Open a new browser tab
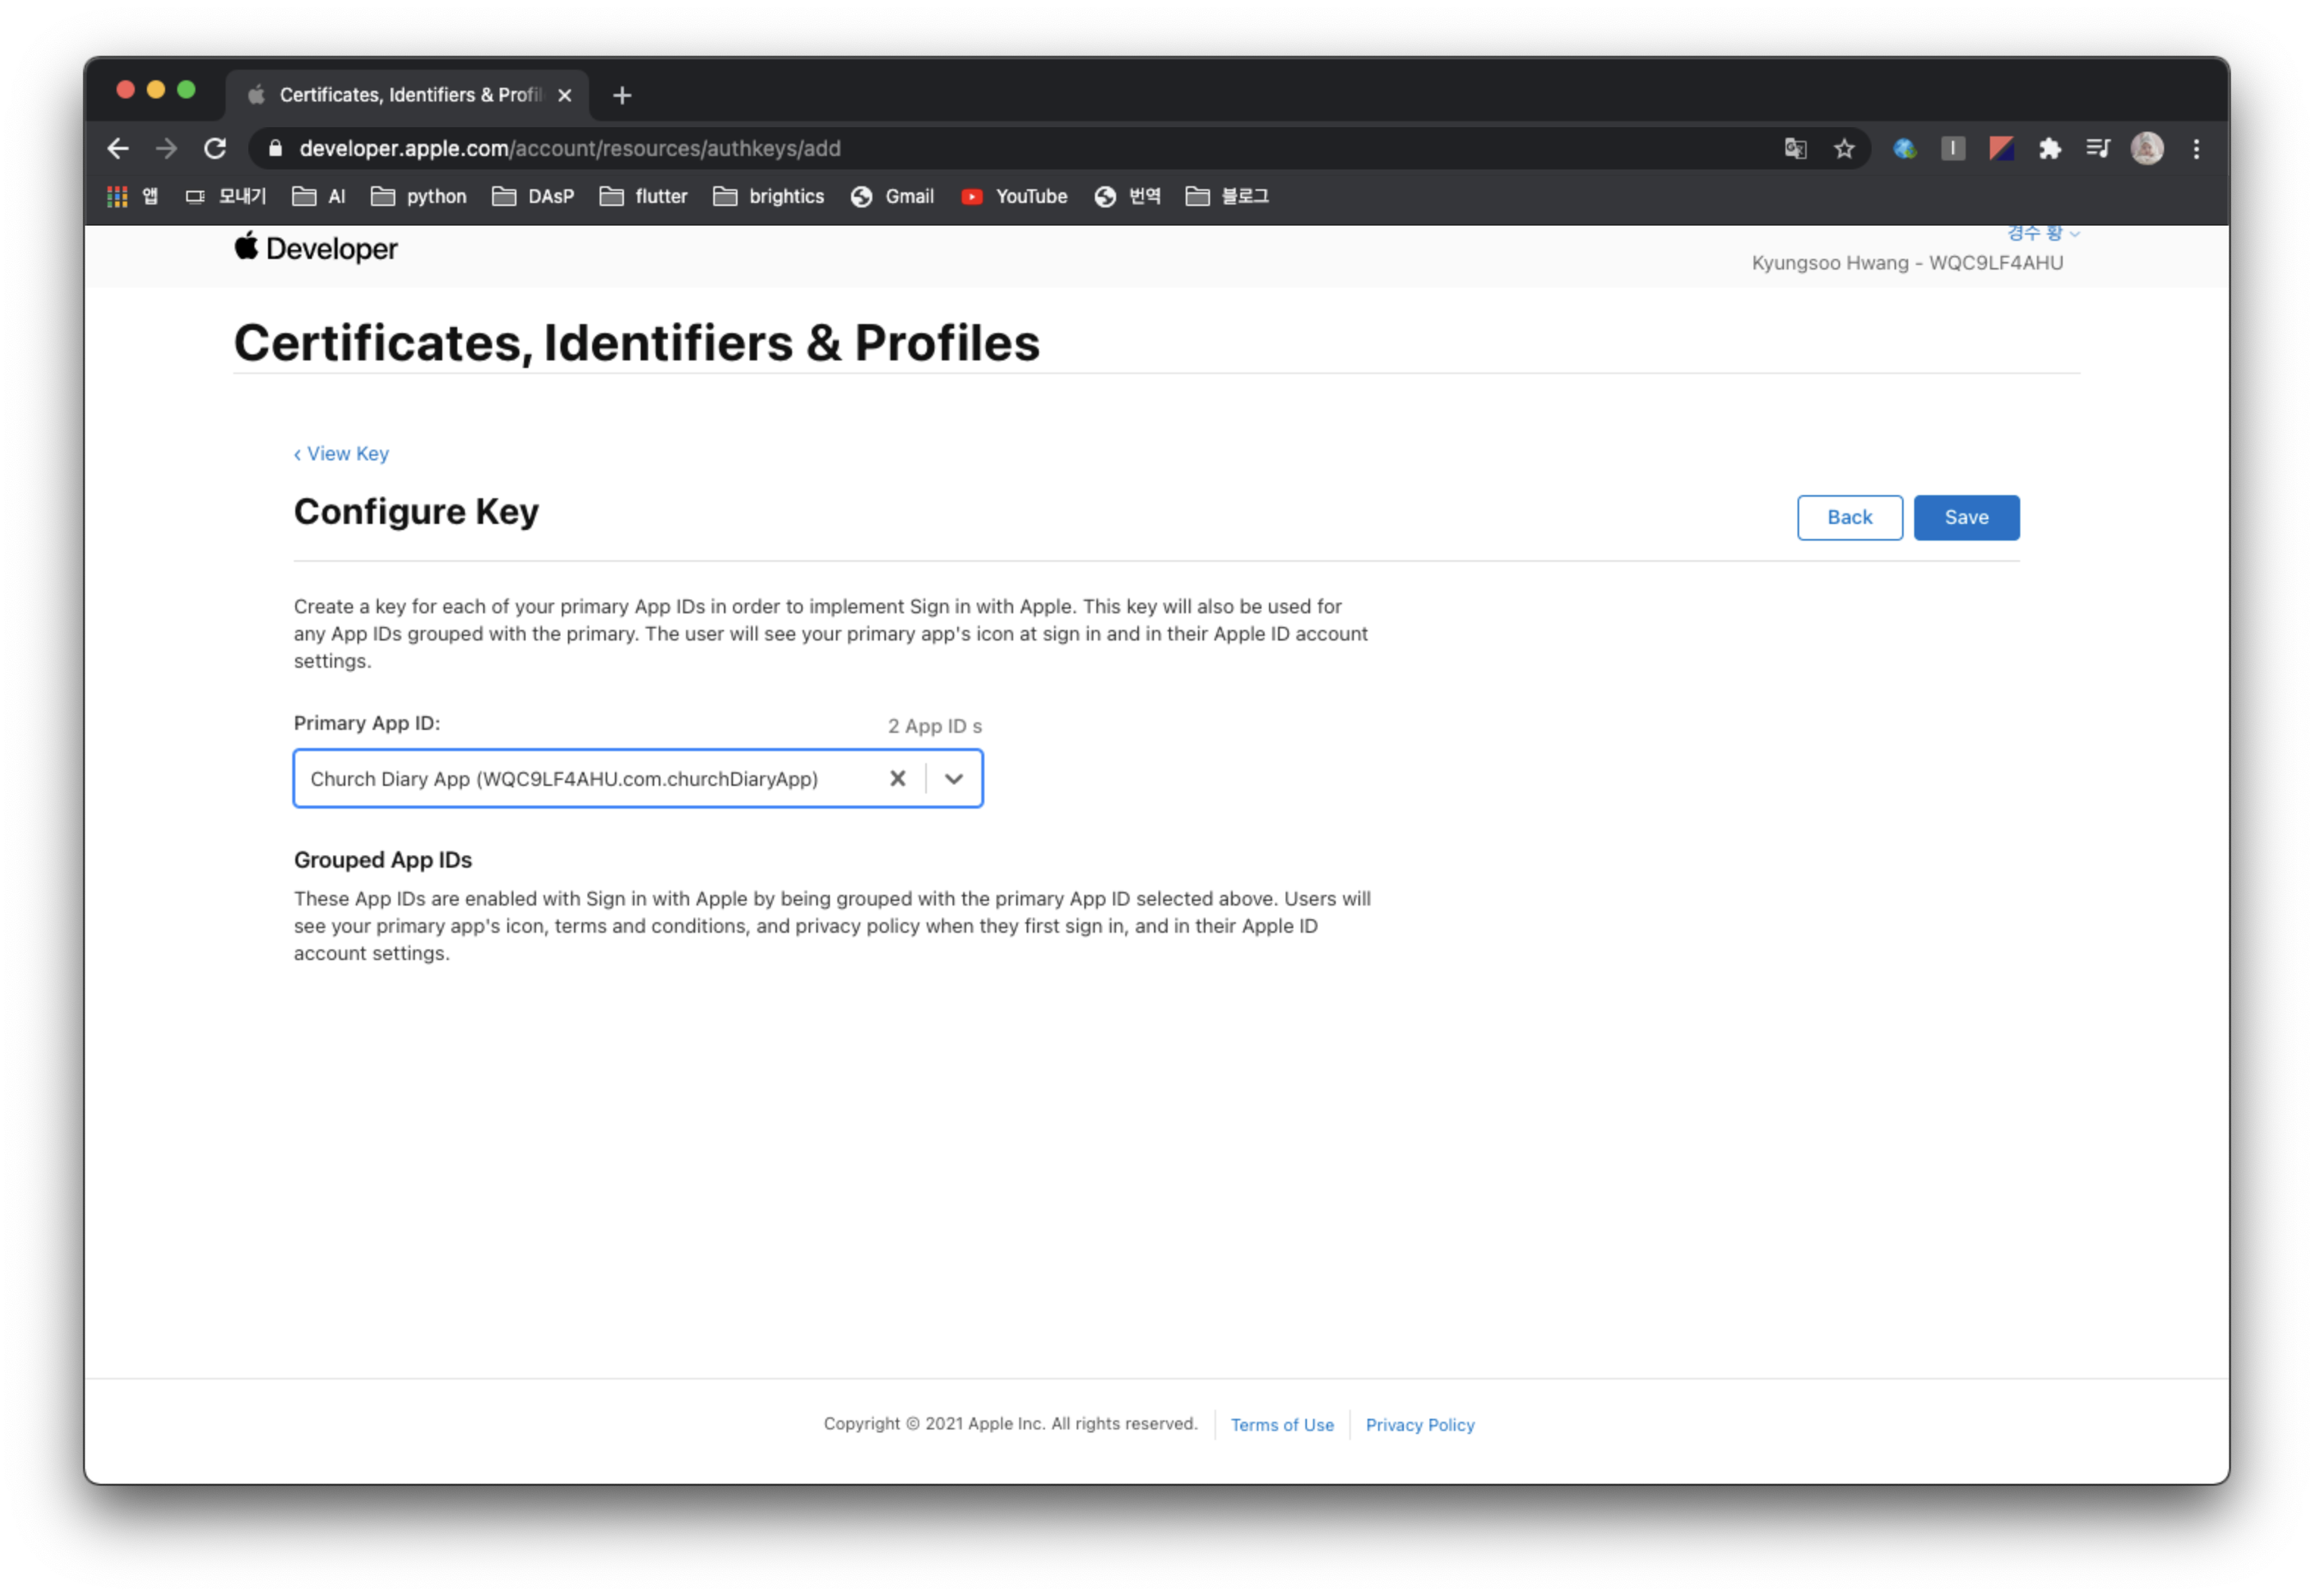Image resolution: width=2314 pixels, height=1596 pixels. coord(622,95)
